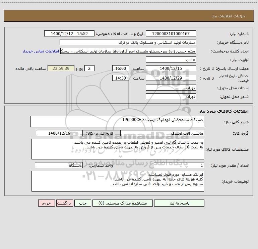Click اطلاعات کالاهای مورد نیاز section heading

(224, 111)
